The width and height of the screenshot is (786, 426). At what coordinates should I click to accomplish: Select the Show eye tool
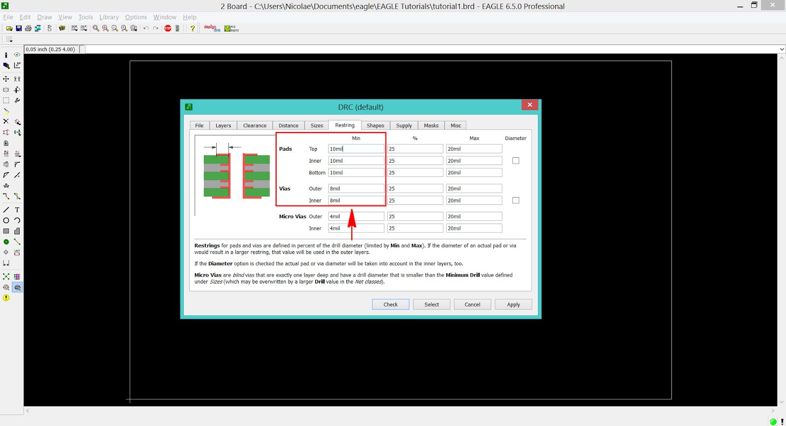coord(17,55)
